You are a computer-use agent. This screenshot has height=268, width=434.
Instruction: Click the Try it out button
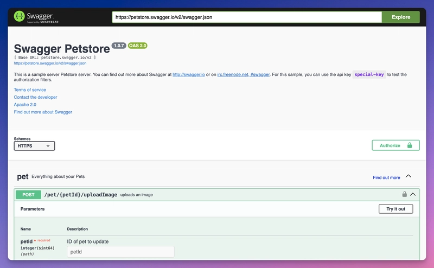(395, 209)
